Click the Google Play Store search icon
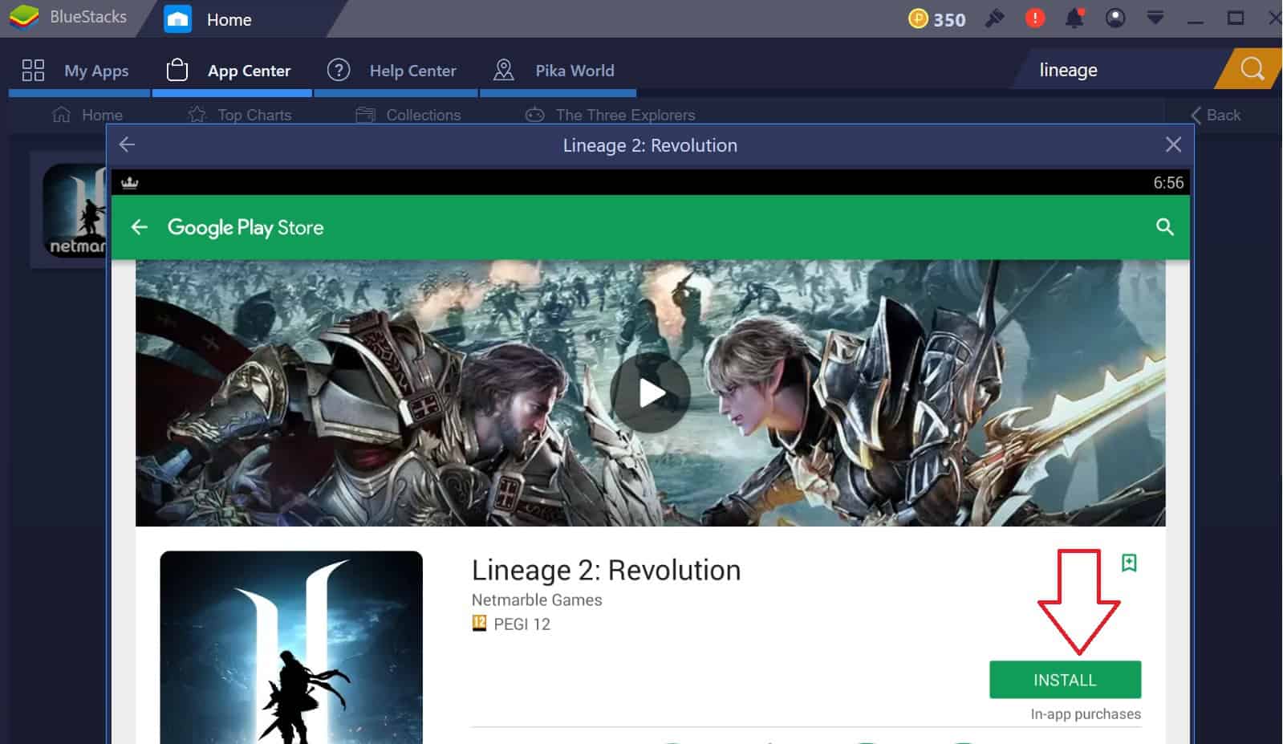Image resolution: width=1283 pixels, height=744 pixels. point(1165,227)
